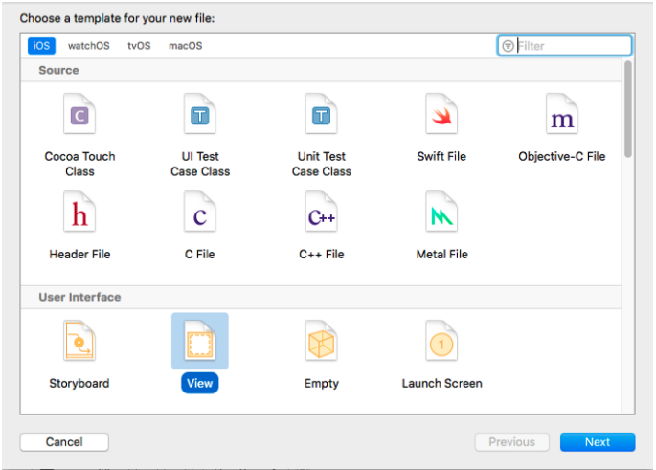656x470 pixels.
Task: Choose the Objective-C File template icon
Action: coord(562,118)
